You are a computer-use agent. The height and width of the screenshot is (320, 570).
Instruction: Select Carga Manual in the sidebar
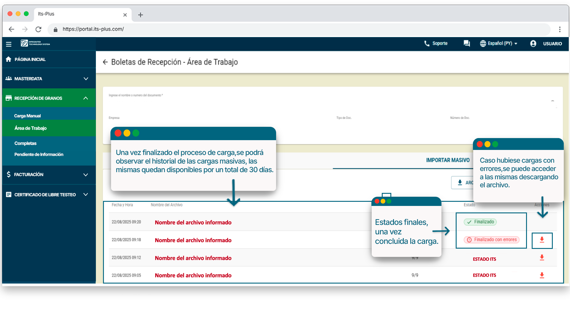pos(28,116)
